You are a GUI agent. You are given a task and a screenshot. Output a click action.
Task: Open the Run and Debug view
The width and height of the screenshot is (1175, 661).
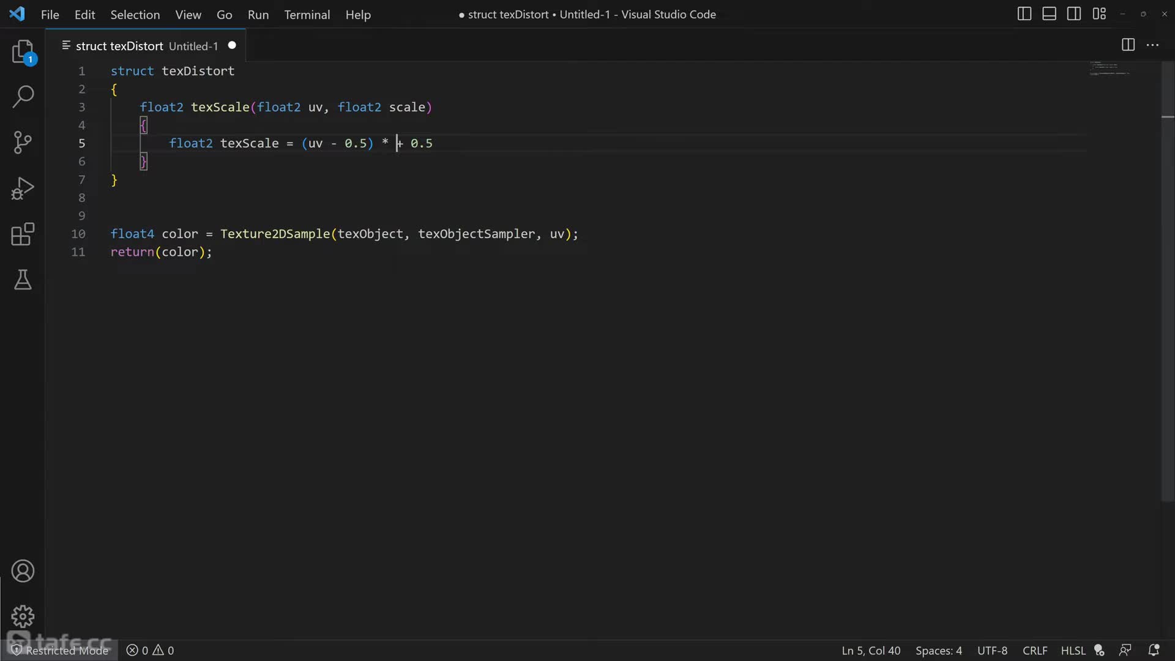23,189
